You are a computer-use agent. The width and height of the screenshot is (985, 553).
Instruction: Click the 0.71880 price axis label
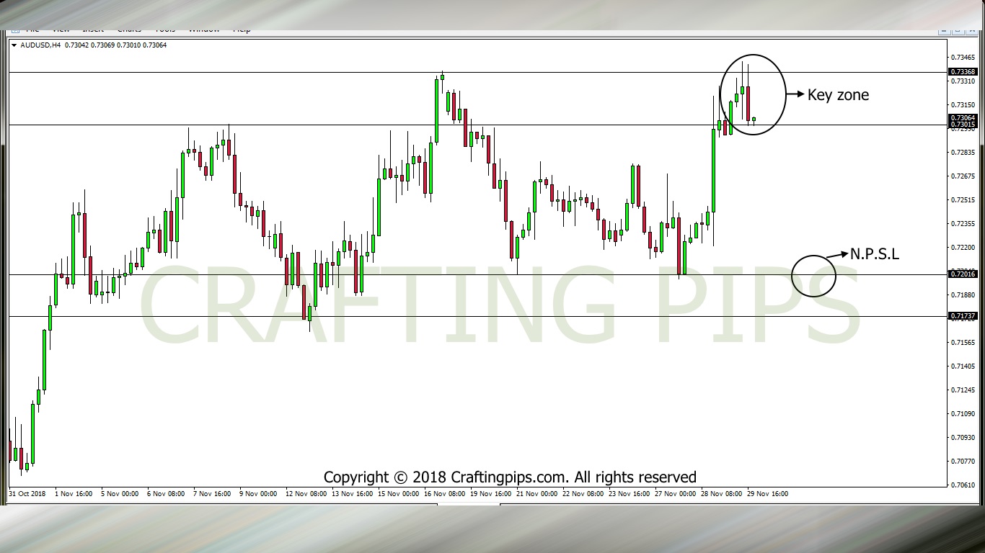[964, 295]
